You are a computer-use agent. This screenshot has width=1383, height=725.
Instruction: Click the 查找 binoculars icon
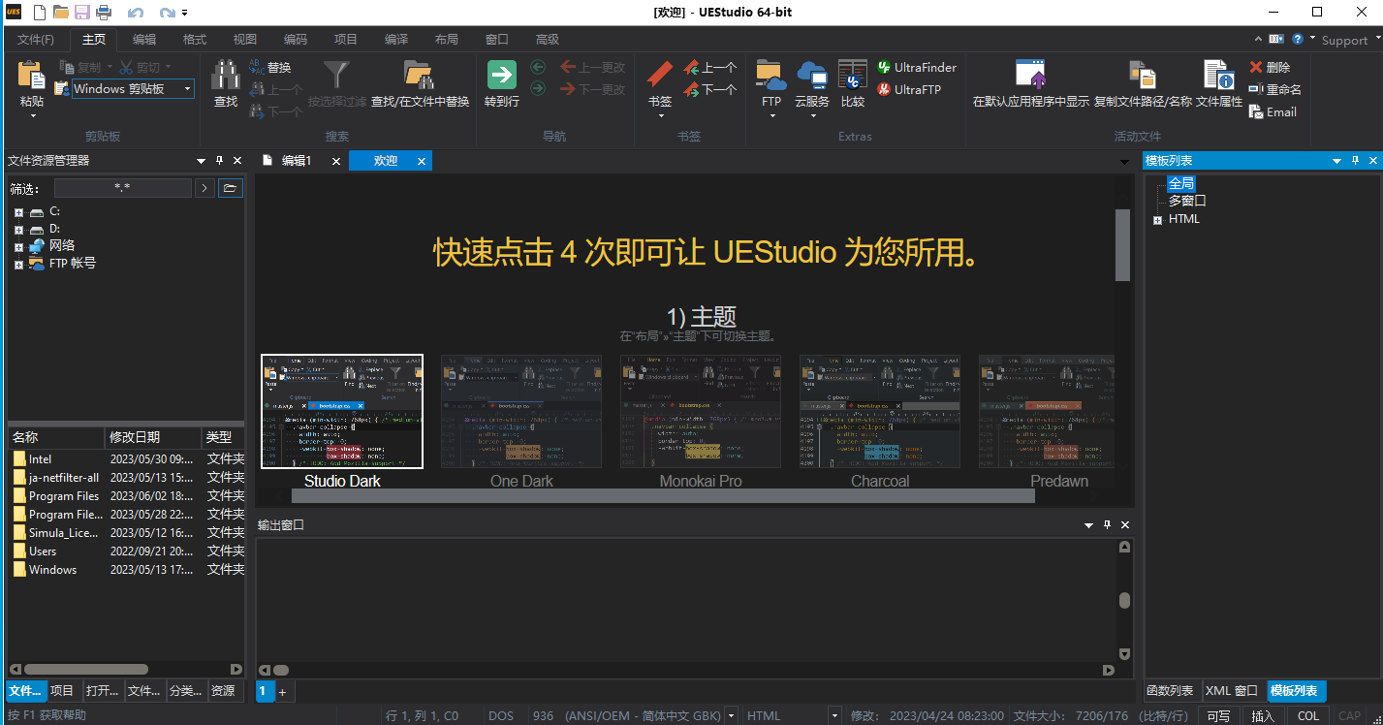(x=226, y=76)
